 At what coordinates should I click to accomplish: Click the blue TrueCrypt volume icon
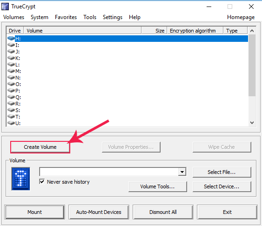tap(21, 179)
